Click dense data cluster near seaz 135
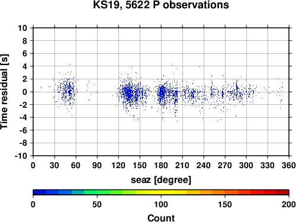Screen dimensions: 296x222 tap(128, 93)
